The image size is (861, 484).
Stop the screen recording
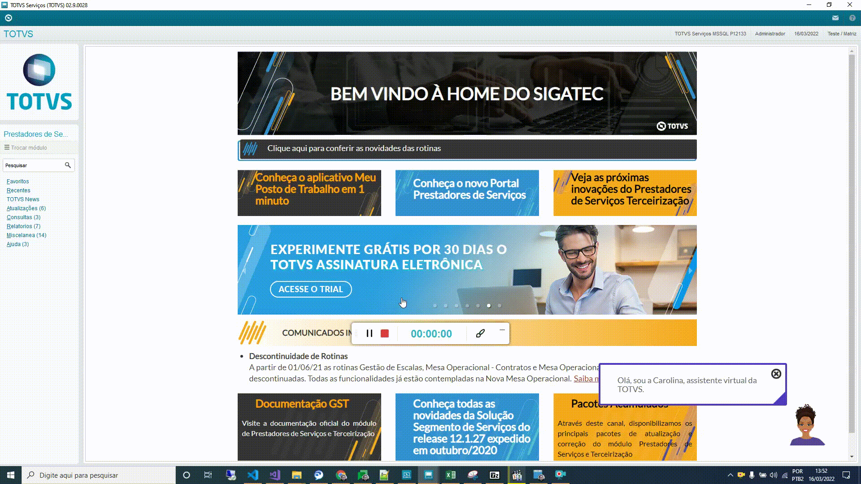[x=385, y=333]
